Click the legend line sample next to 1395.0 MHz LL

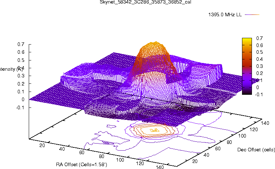(252, 15)
